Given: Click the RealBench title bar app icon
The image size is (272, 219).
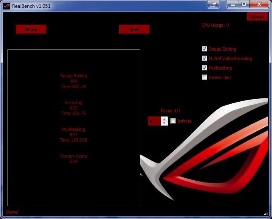Looking at the screenshot, I should point(7,6).
